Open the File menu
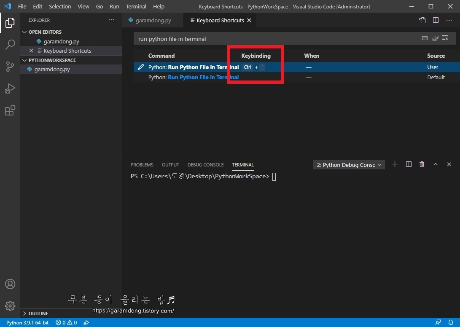 22,6
